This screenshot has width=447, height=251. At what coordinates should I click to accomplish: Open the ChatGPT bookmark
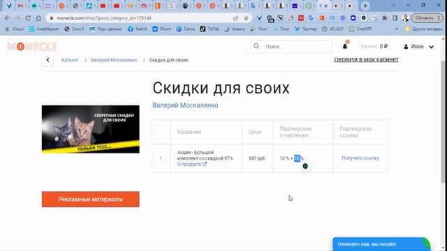360,29
